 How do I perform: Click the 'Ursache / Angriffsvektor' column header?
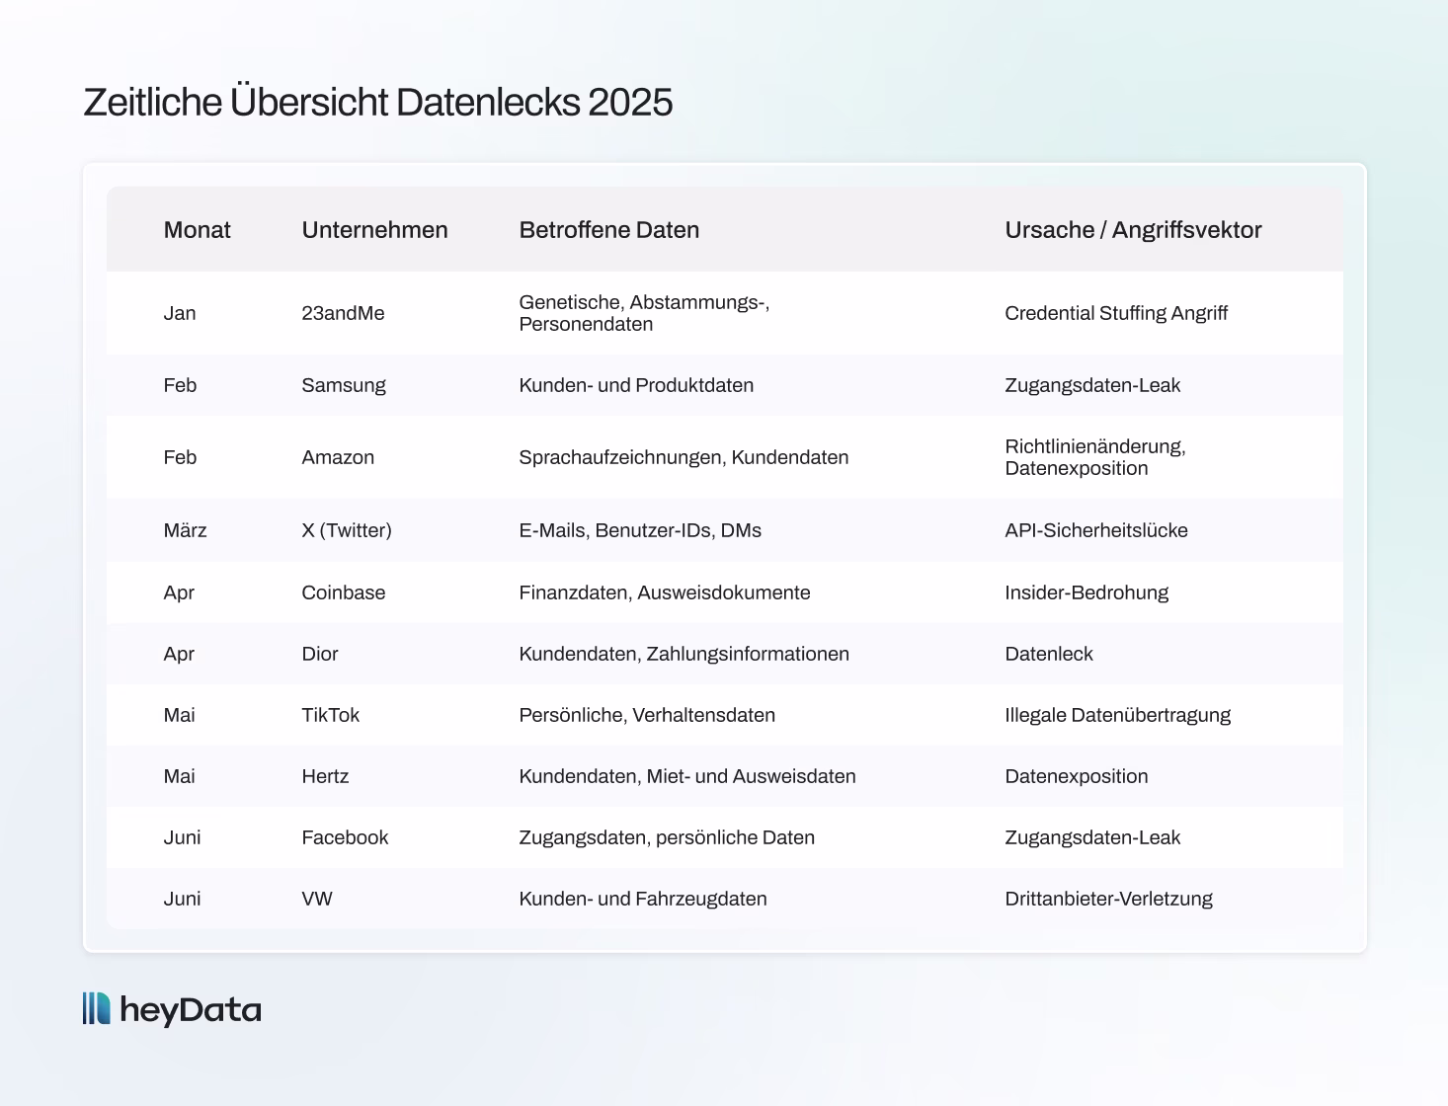pos(1133,230)
